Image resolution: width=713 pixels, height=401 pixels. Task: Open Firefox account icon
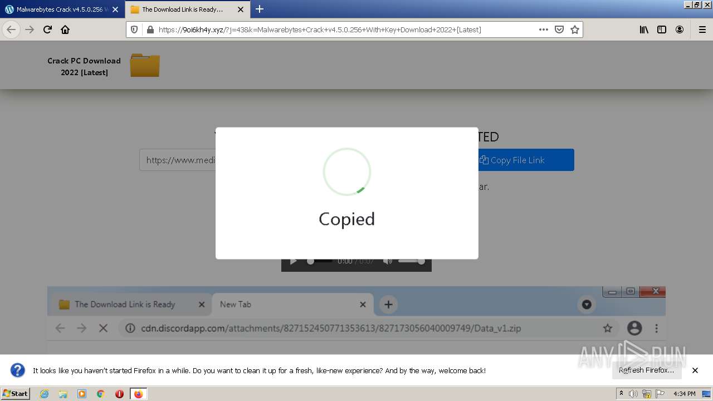click(680, 30)
